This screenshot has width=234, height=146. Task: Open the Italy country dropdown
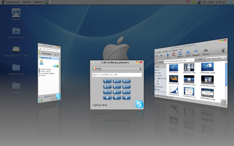(117, 69)
